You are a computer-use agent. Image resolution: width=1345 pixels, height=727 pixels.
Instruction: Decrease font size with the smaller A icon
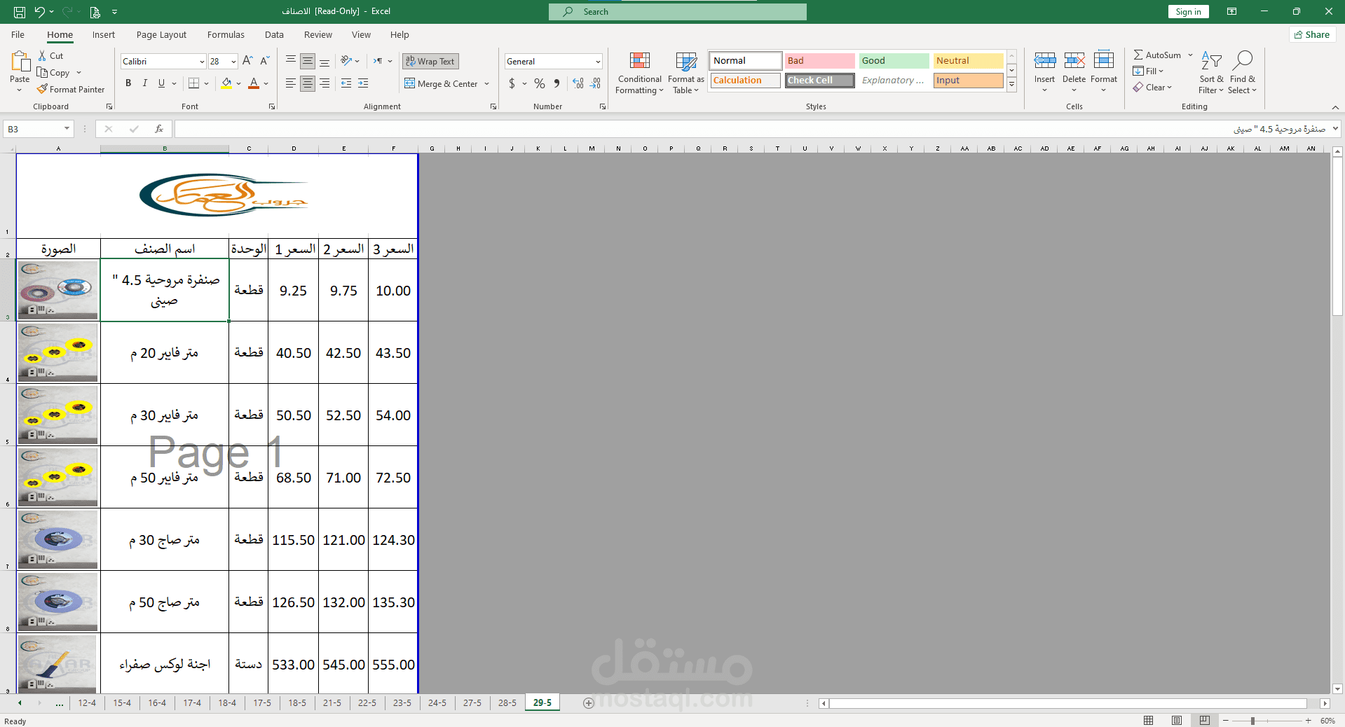point(265,61)
